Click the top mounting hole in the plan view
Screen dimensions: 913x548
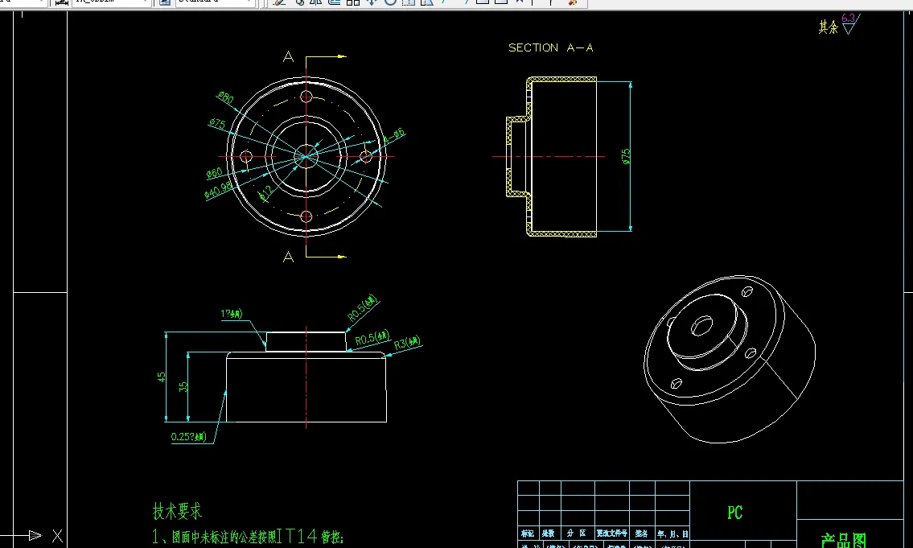click(306, 96)
